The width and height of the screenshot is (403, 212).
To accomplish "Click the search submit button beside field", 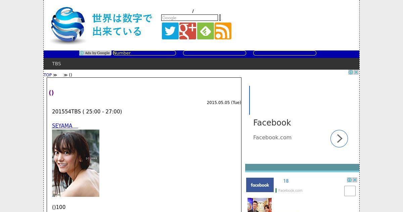I will pyautogui.click(x=220, y=18).
